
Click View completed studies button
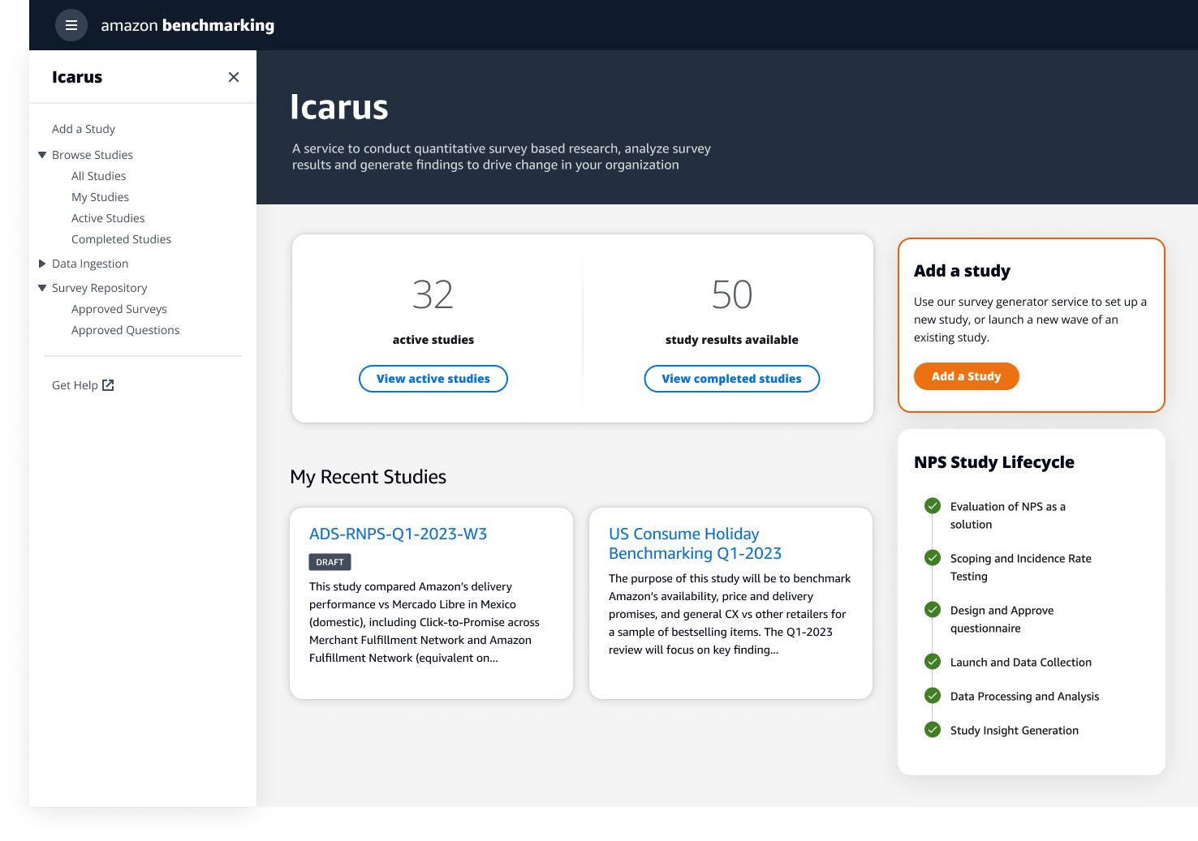(x=732, y=379)
